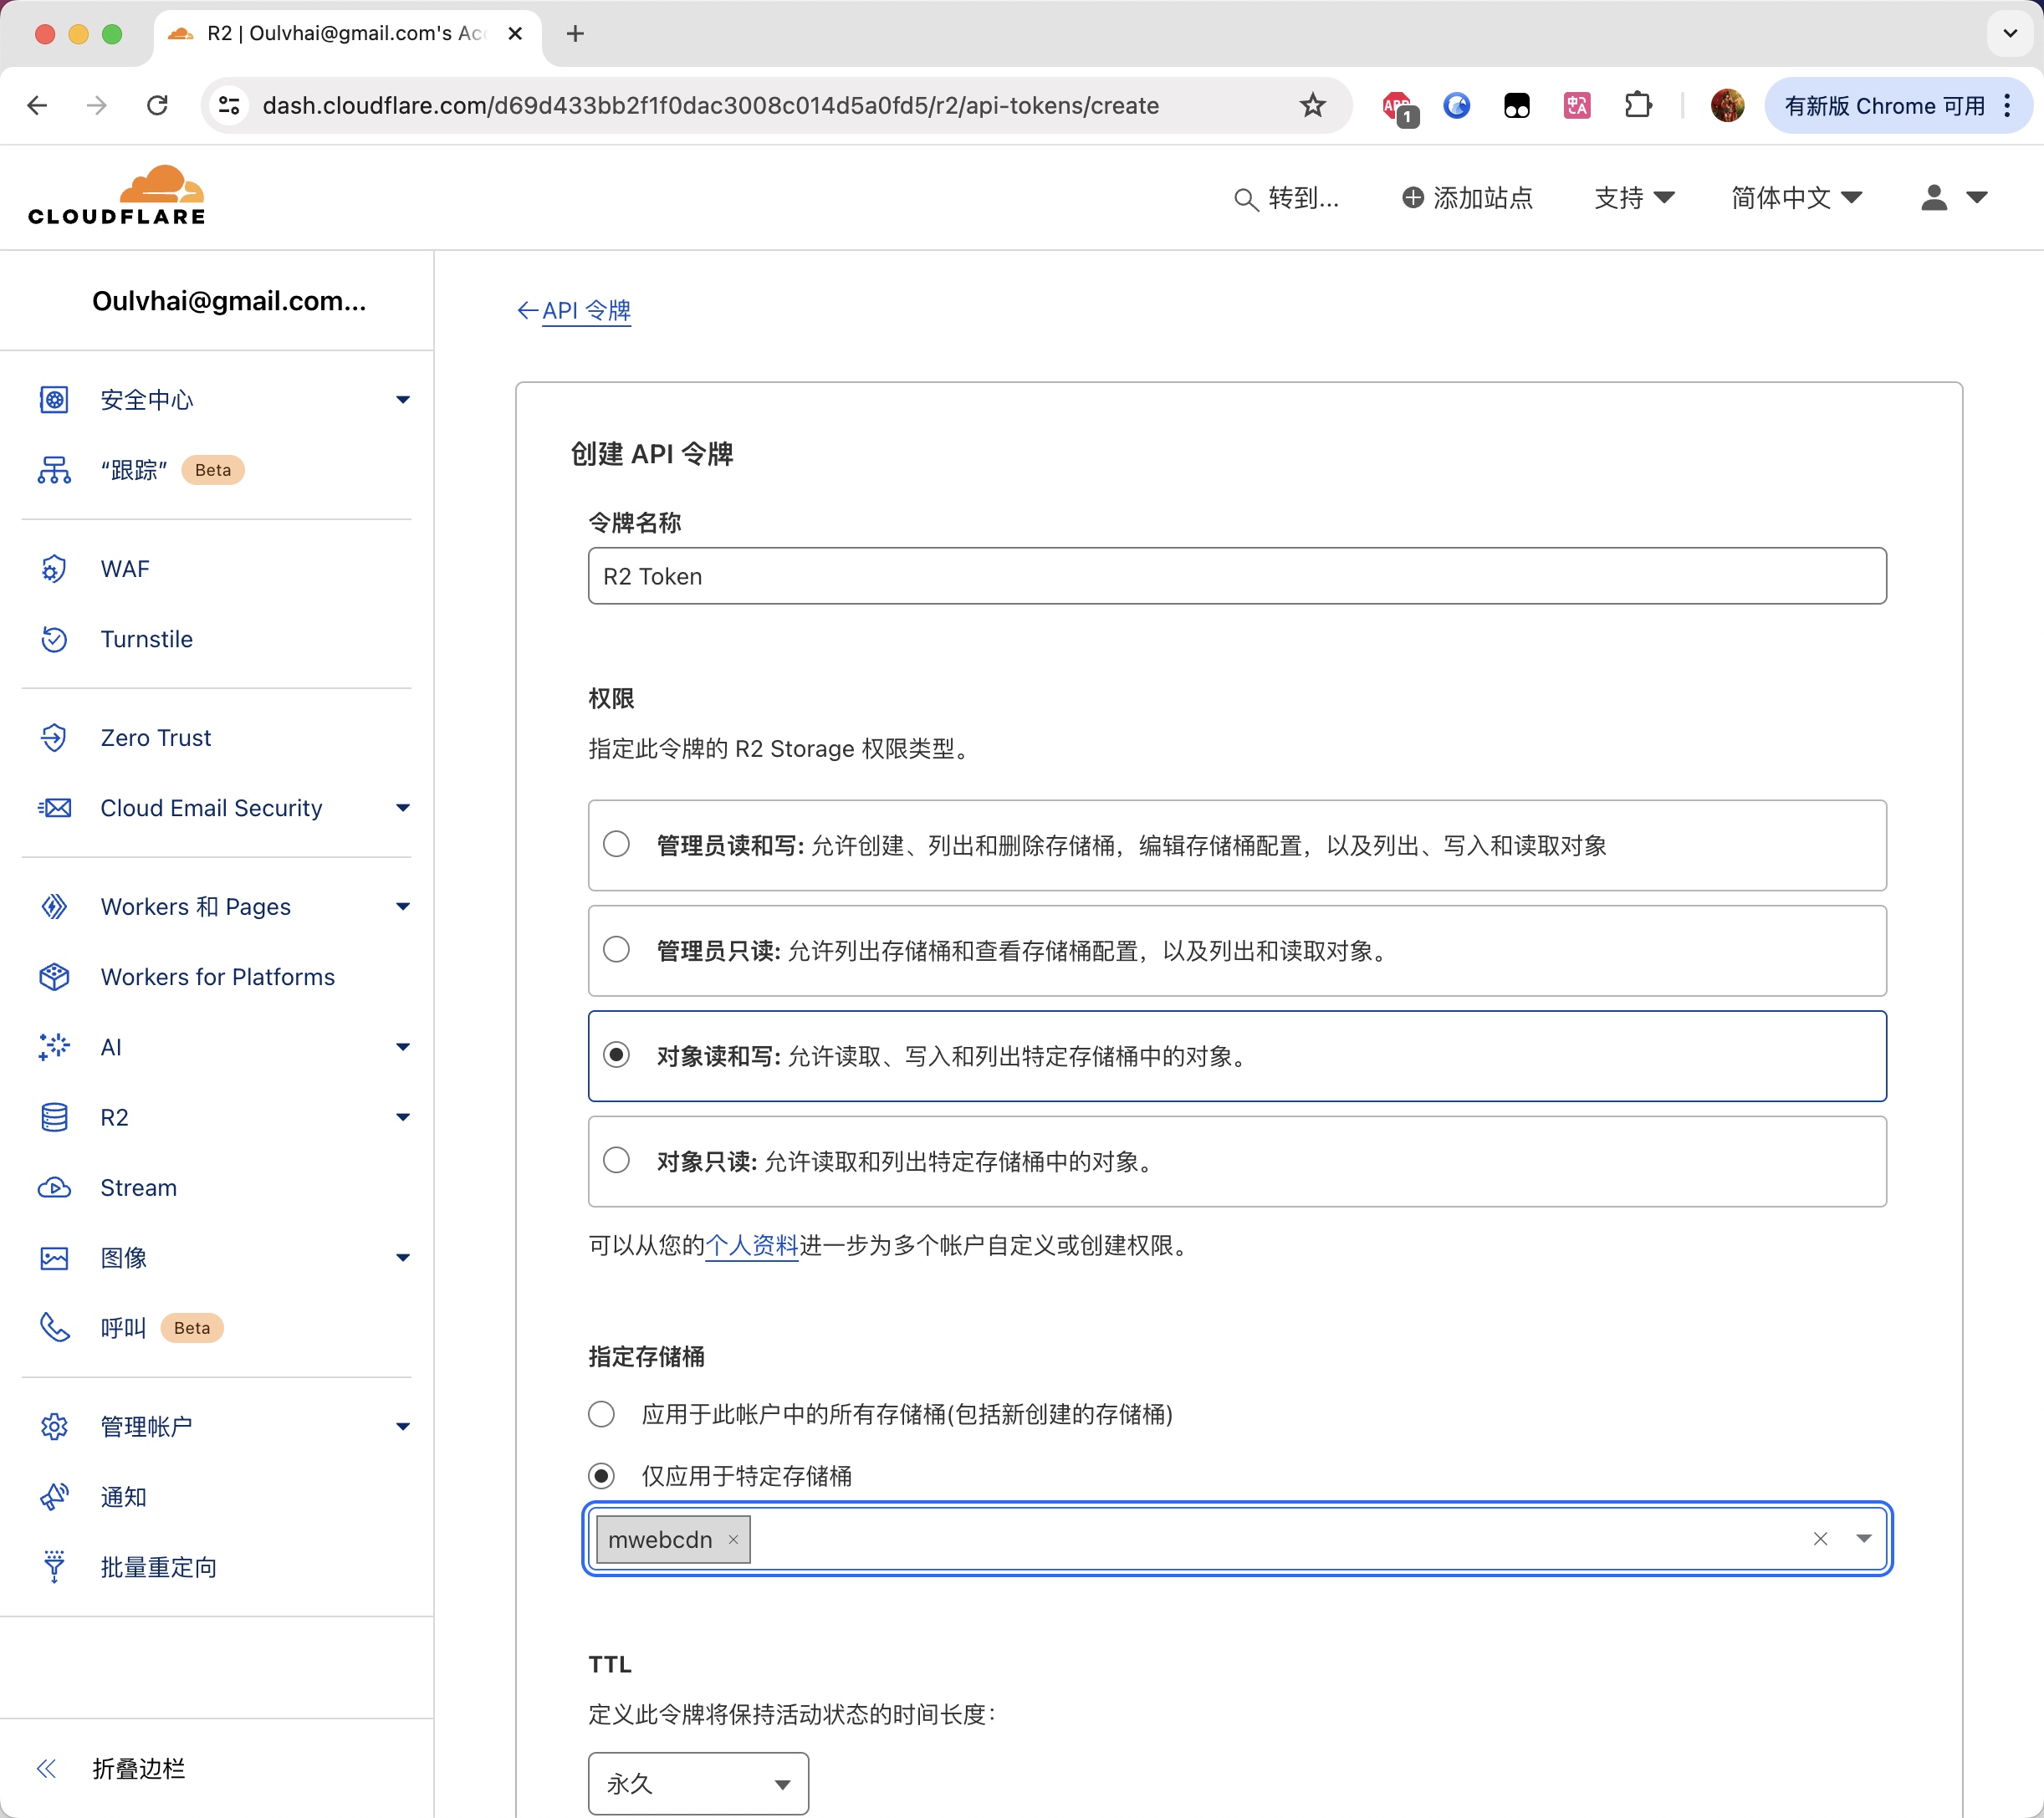Click 添加站点 in the top bar

pyautogui.click(x=1467, y=198)
